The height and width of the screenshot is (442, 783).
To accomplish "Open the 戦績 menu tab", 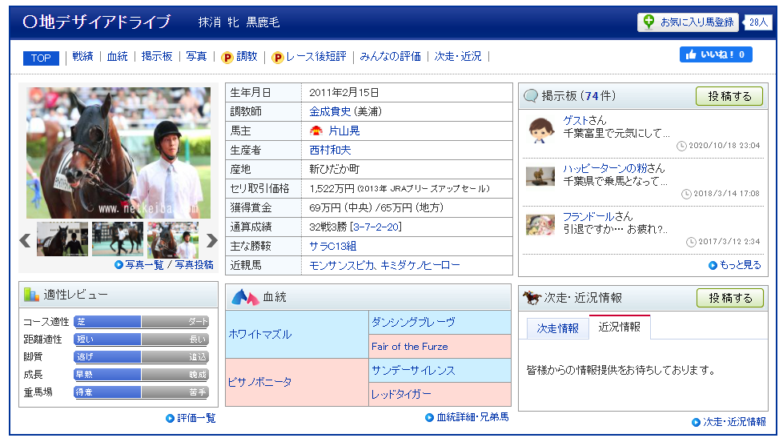I will click(x=82, y=57).
